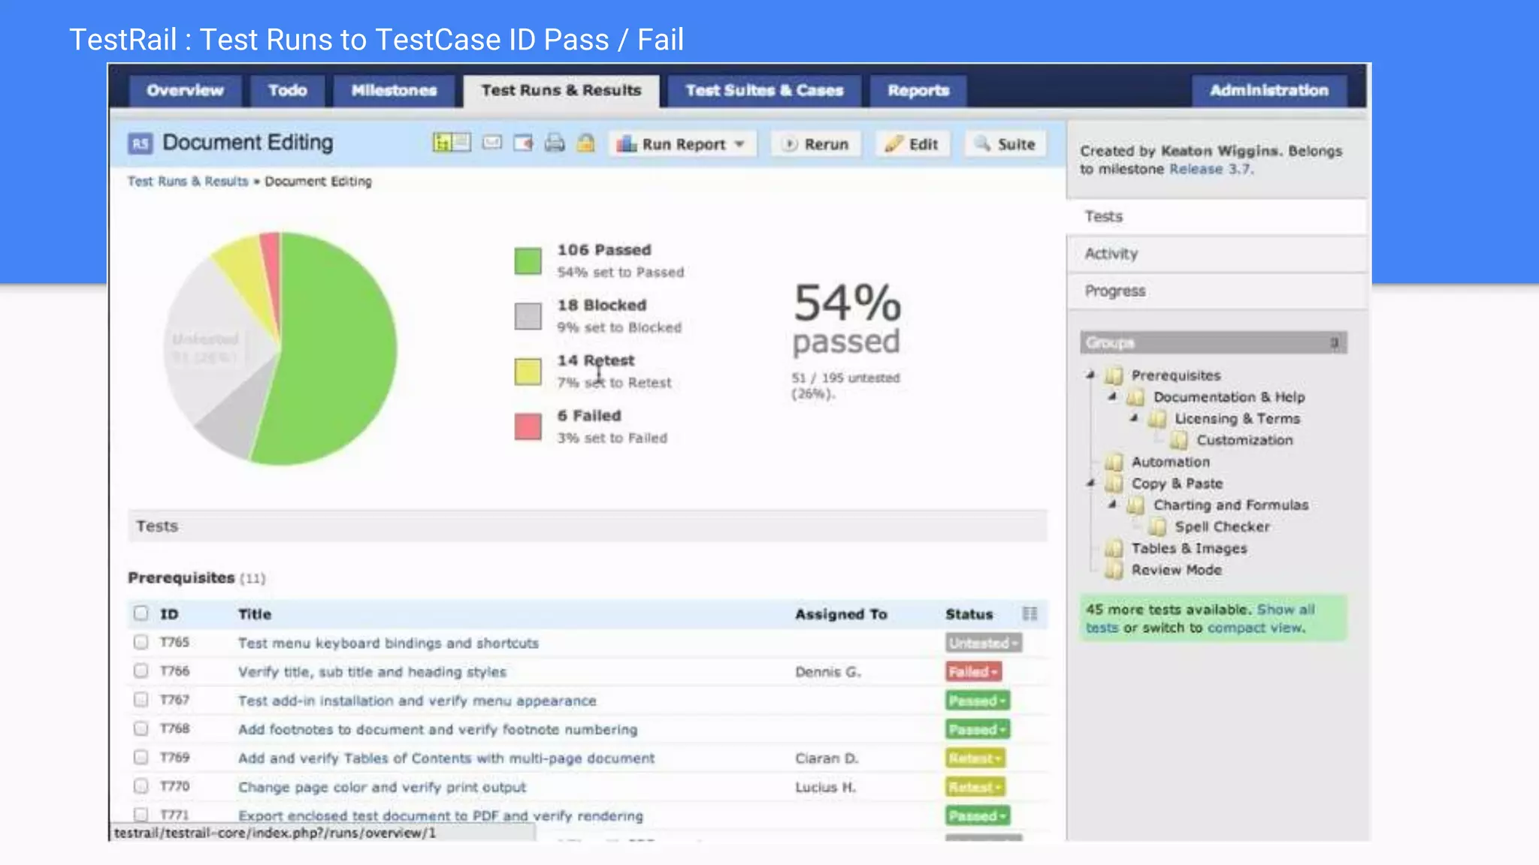Click the Rerun button
The width and height of the screenshot is (1539, 865).
tap(816, 144)
